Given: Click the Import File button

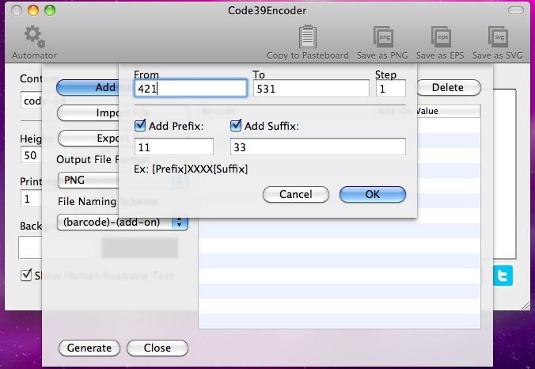Looking at the screenshot, I should [x=88, y=113].
